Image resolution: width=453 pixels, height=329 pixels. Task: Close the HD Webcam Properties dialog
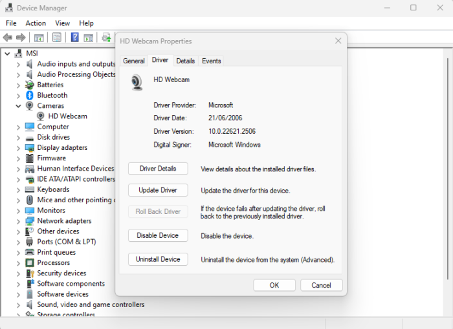338,41
